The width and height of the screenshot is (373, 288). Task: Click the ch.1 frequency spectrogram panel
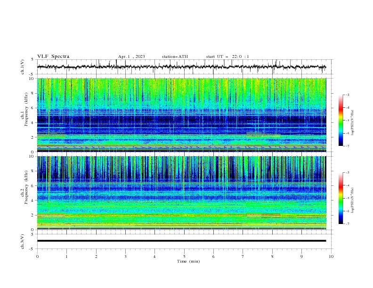[182, 115]
